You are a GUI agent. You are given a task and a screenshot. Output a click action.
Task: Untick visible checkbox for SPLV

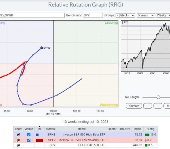[29, 140]
